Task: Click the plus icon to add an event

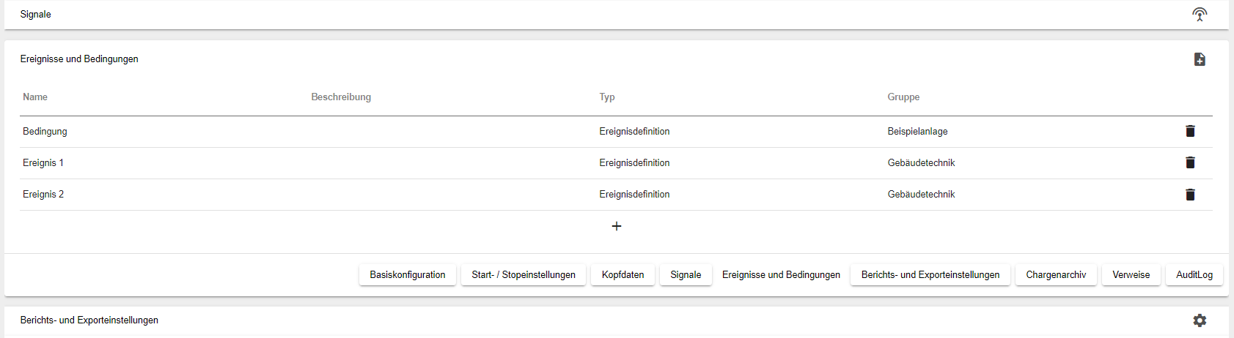Action: [x=617, y=226]
